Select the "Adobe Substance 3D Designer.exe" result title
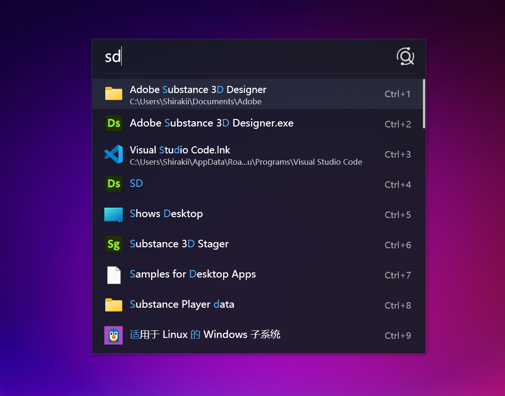The image size is (505, 396). (211, 123)
